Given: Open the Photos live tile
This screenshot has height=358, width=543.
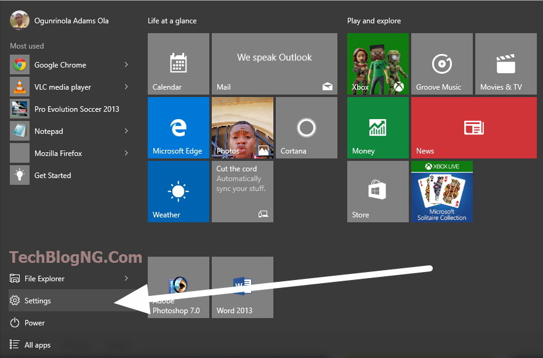Looking at the screenshot, I should (x=243, y=128).
